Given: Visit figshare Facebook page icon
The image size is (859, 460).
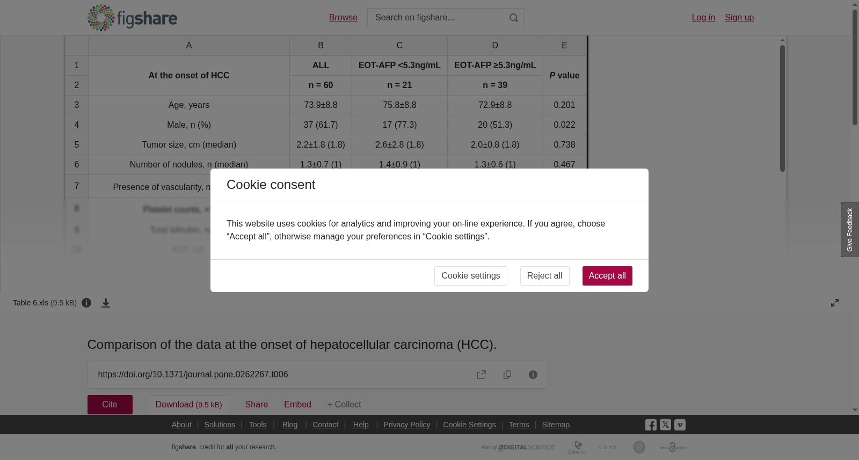Looking at the screenshot, I should pyautogui.click(x=651, y=425).
